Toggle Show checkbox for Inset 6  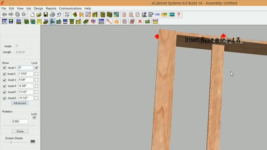5,98
